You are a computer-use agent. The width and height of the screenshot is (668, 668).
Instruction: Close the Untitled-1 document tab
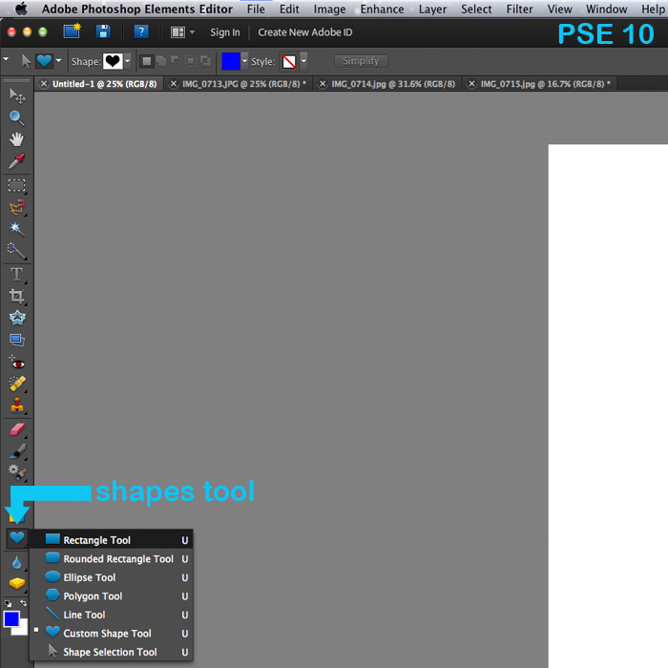44,84
